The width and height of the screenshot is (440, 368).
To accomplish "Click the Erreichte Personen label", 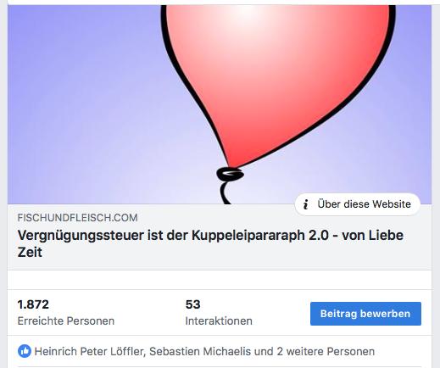I will pyautogui.click(x=66, y=321).
